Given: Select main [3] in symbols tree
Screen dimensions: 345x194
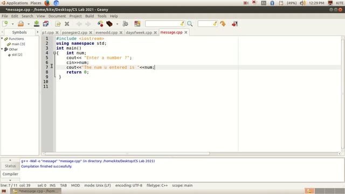Looking at the screenshot, I should point(18,44).
